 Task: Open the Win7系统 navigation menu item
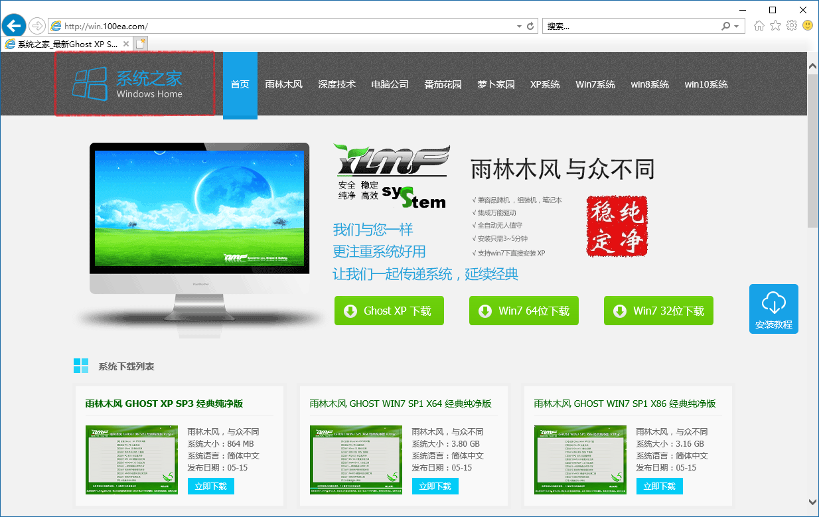[595, 84]
